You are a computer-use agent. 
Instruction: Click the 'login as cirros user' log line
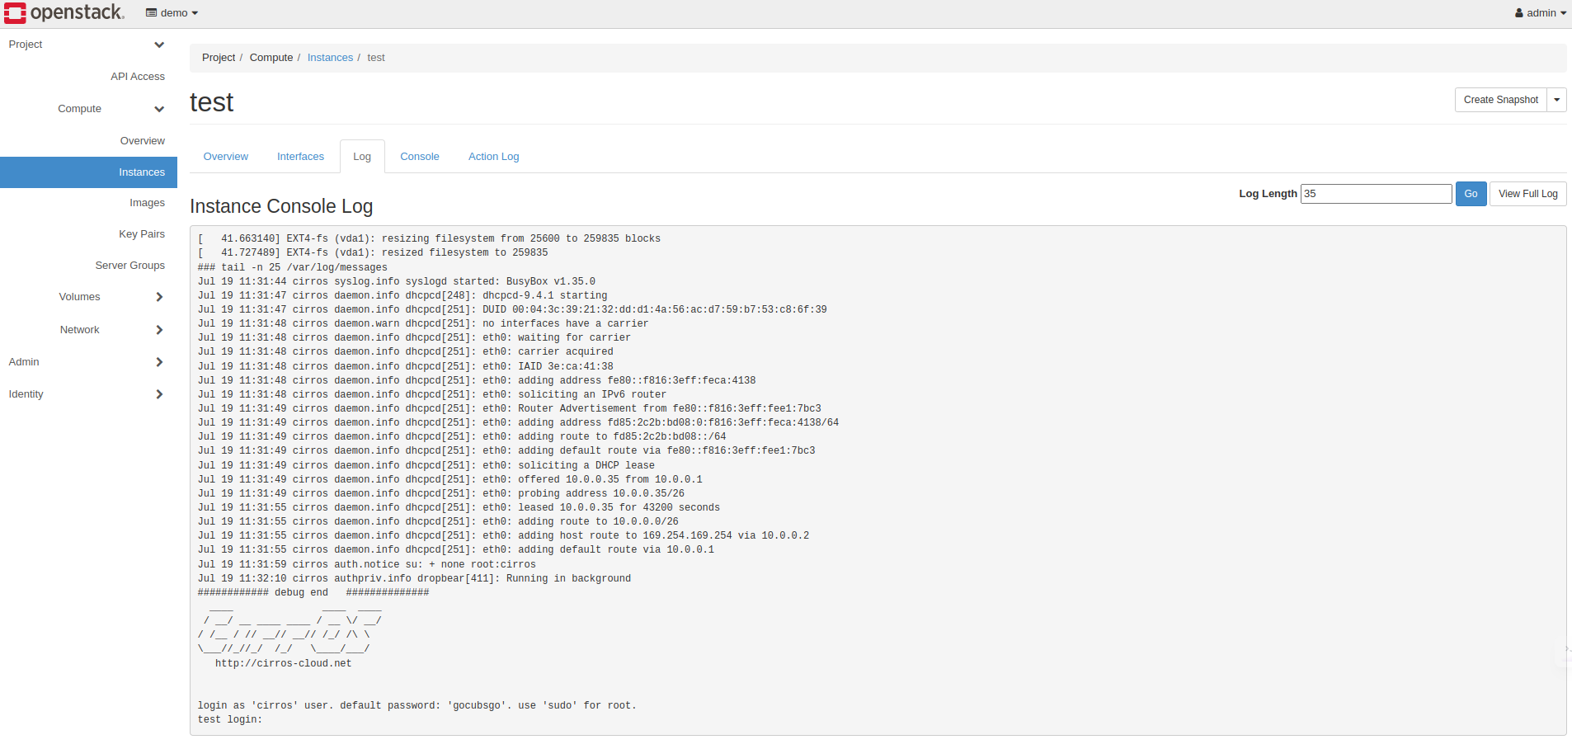417,706
